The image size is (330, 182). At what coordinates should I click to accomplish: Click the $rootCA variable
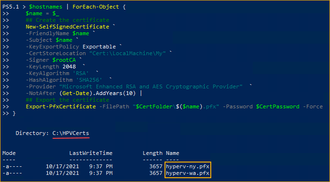(64, 60)
